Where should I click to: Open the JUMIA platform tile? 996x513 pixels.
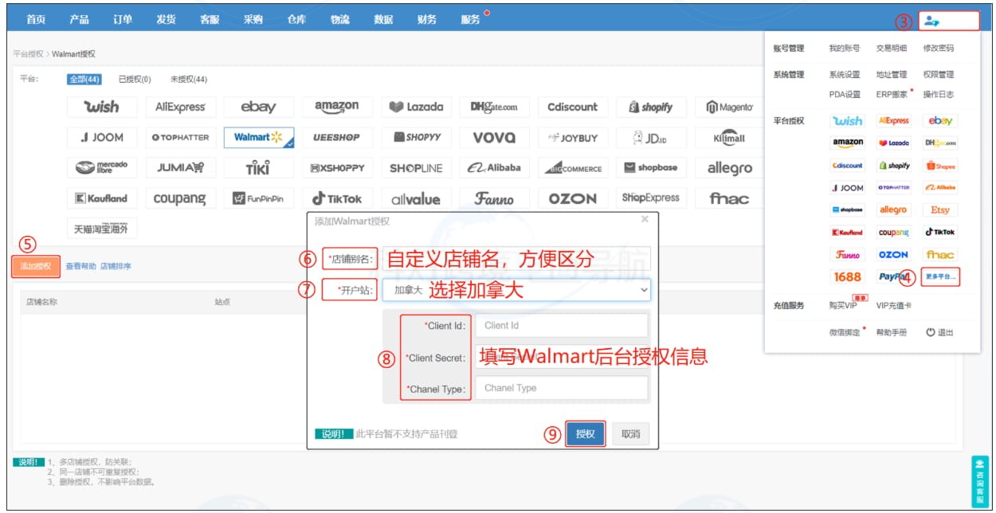pos(179,168)
